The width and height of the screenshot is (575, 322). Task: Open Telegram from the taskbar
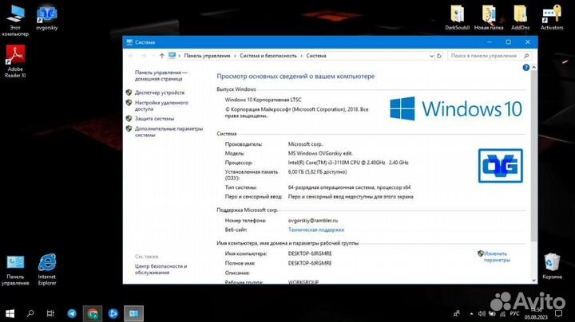click(72, 313)
